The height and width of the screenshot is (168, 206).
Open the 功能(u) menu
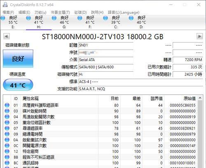40,12
